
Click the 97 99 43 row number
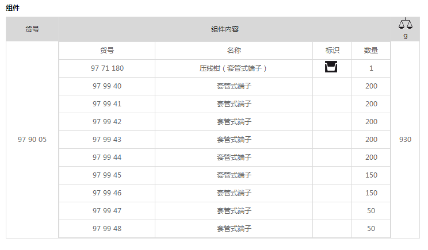pos(107,140)
